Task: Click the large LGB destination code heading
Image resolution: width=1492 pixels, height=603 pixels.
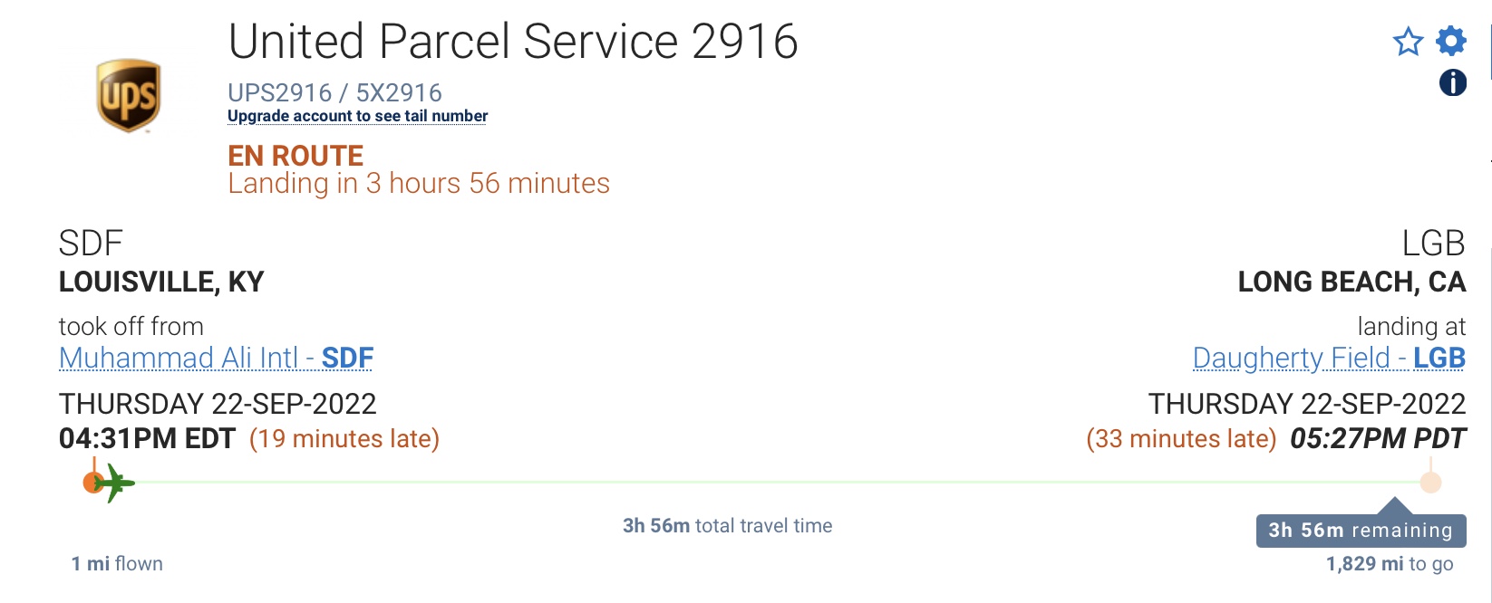Action: click(x=1433, y=244)
